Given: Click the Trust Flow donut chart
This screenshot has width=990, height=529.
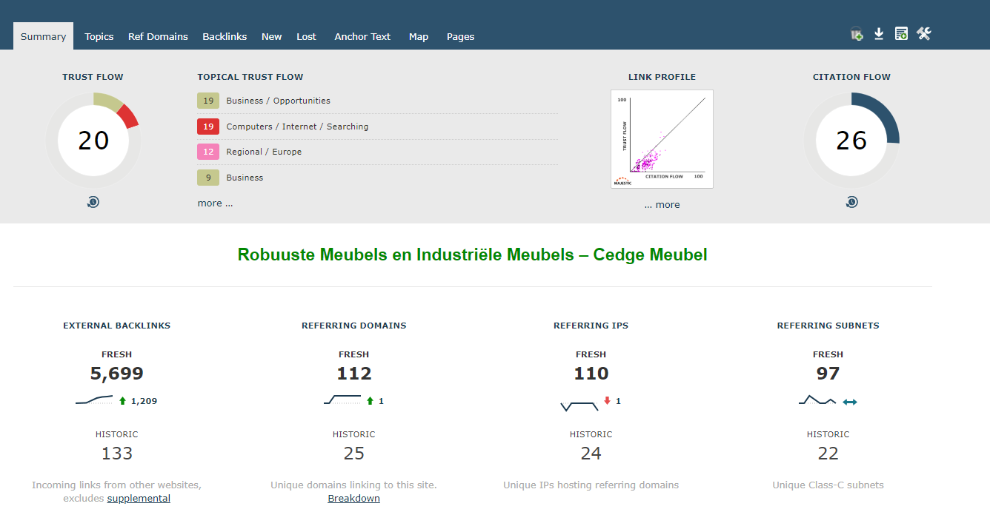Looking at the screenshot, I should click(93, 140).
